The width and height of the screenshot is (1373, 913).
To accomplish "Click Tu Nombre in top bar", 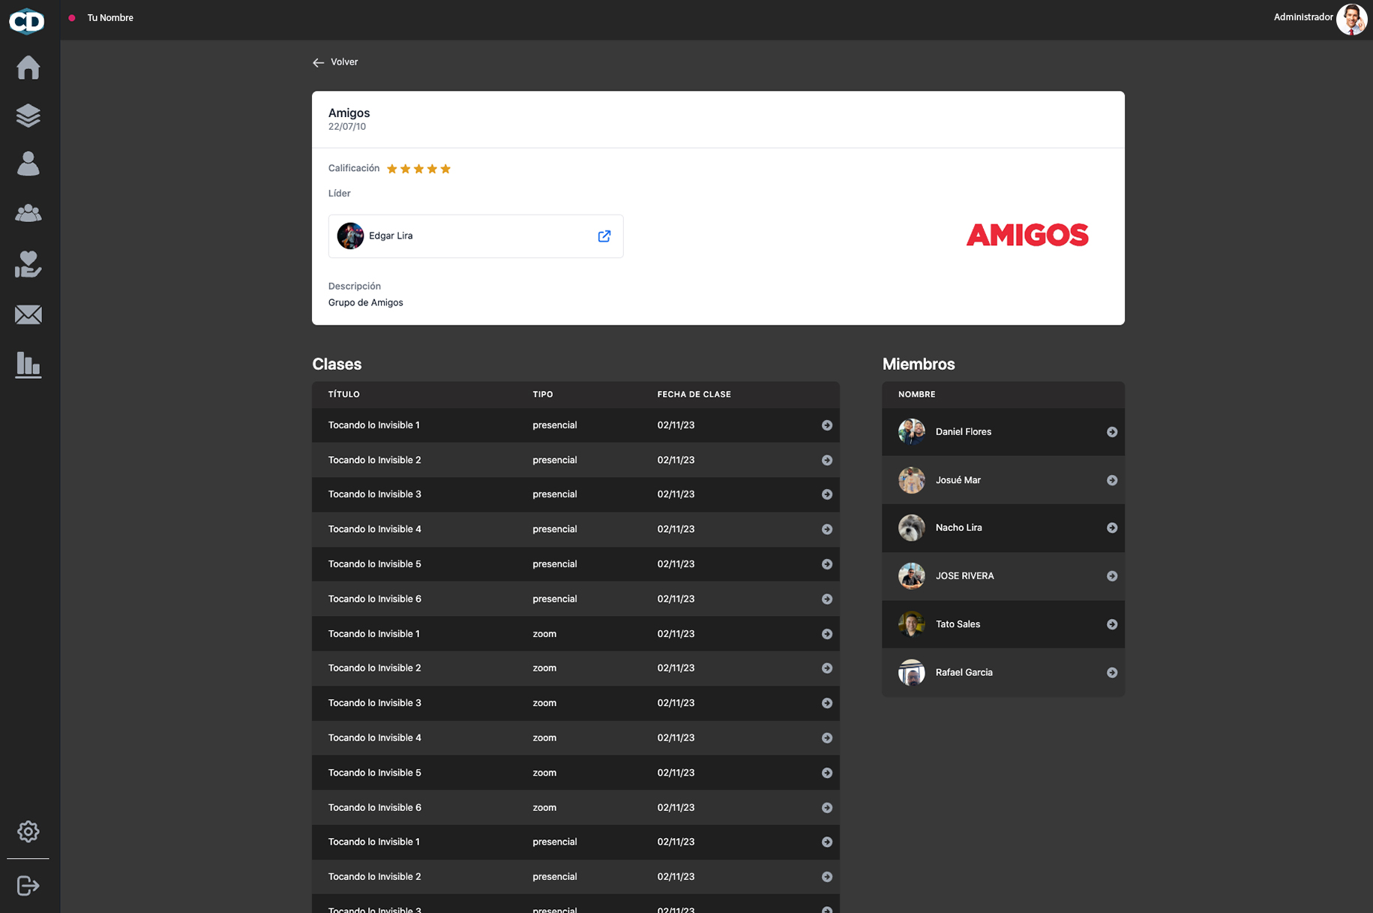I will point(110,18).
